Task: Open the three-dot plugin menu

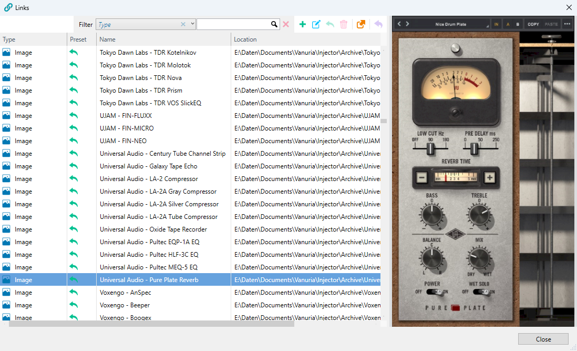Action: 567,24
